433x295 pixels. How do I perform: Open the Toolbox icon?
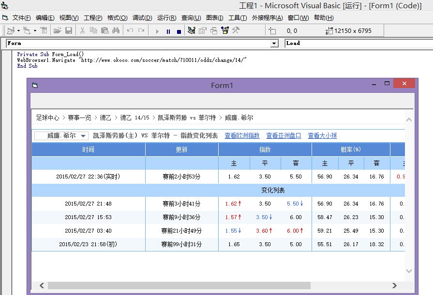236,30
